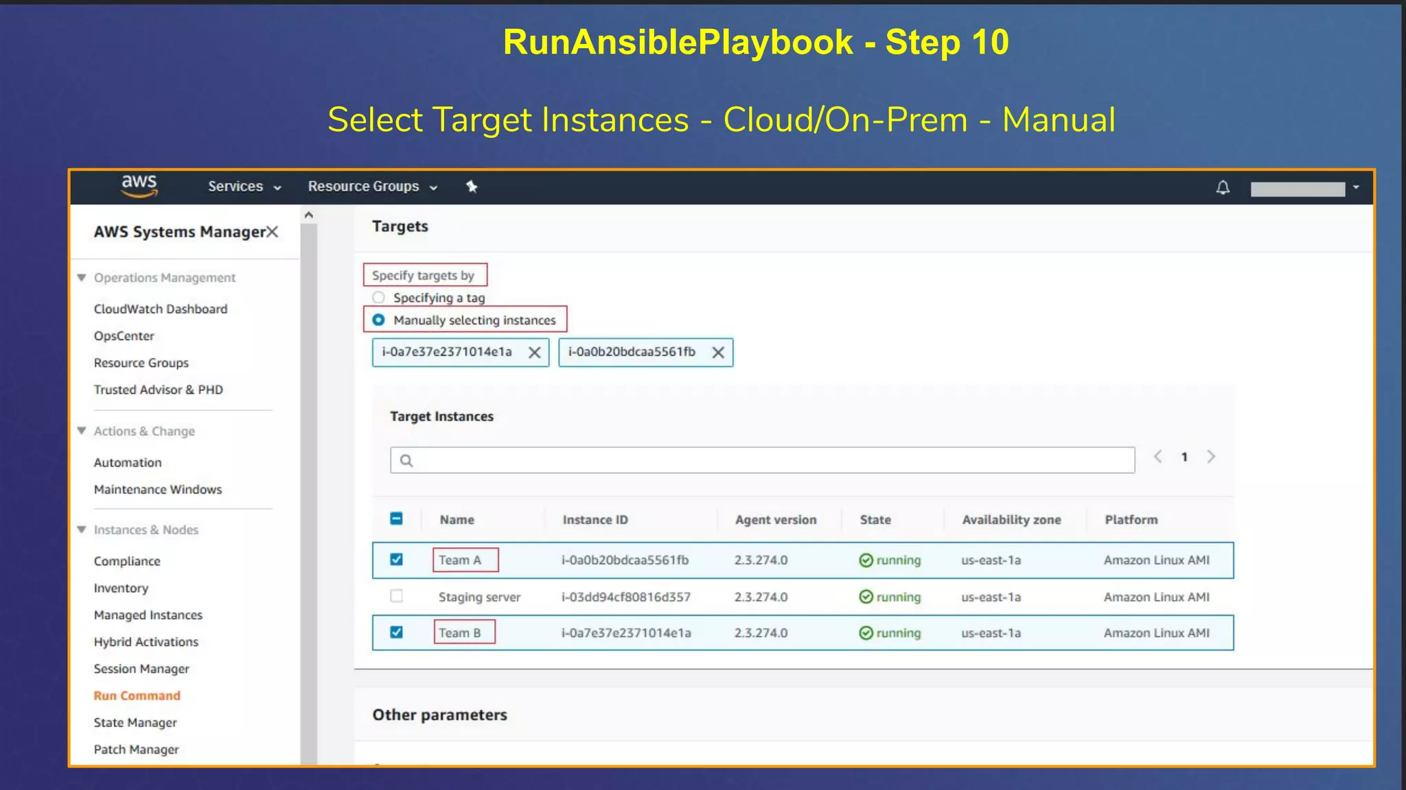This screenshot has width=1406, height=790.
Task: Open Resource Groups sidebar link
Action: pos(141,363)
